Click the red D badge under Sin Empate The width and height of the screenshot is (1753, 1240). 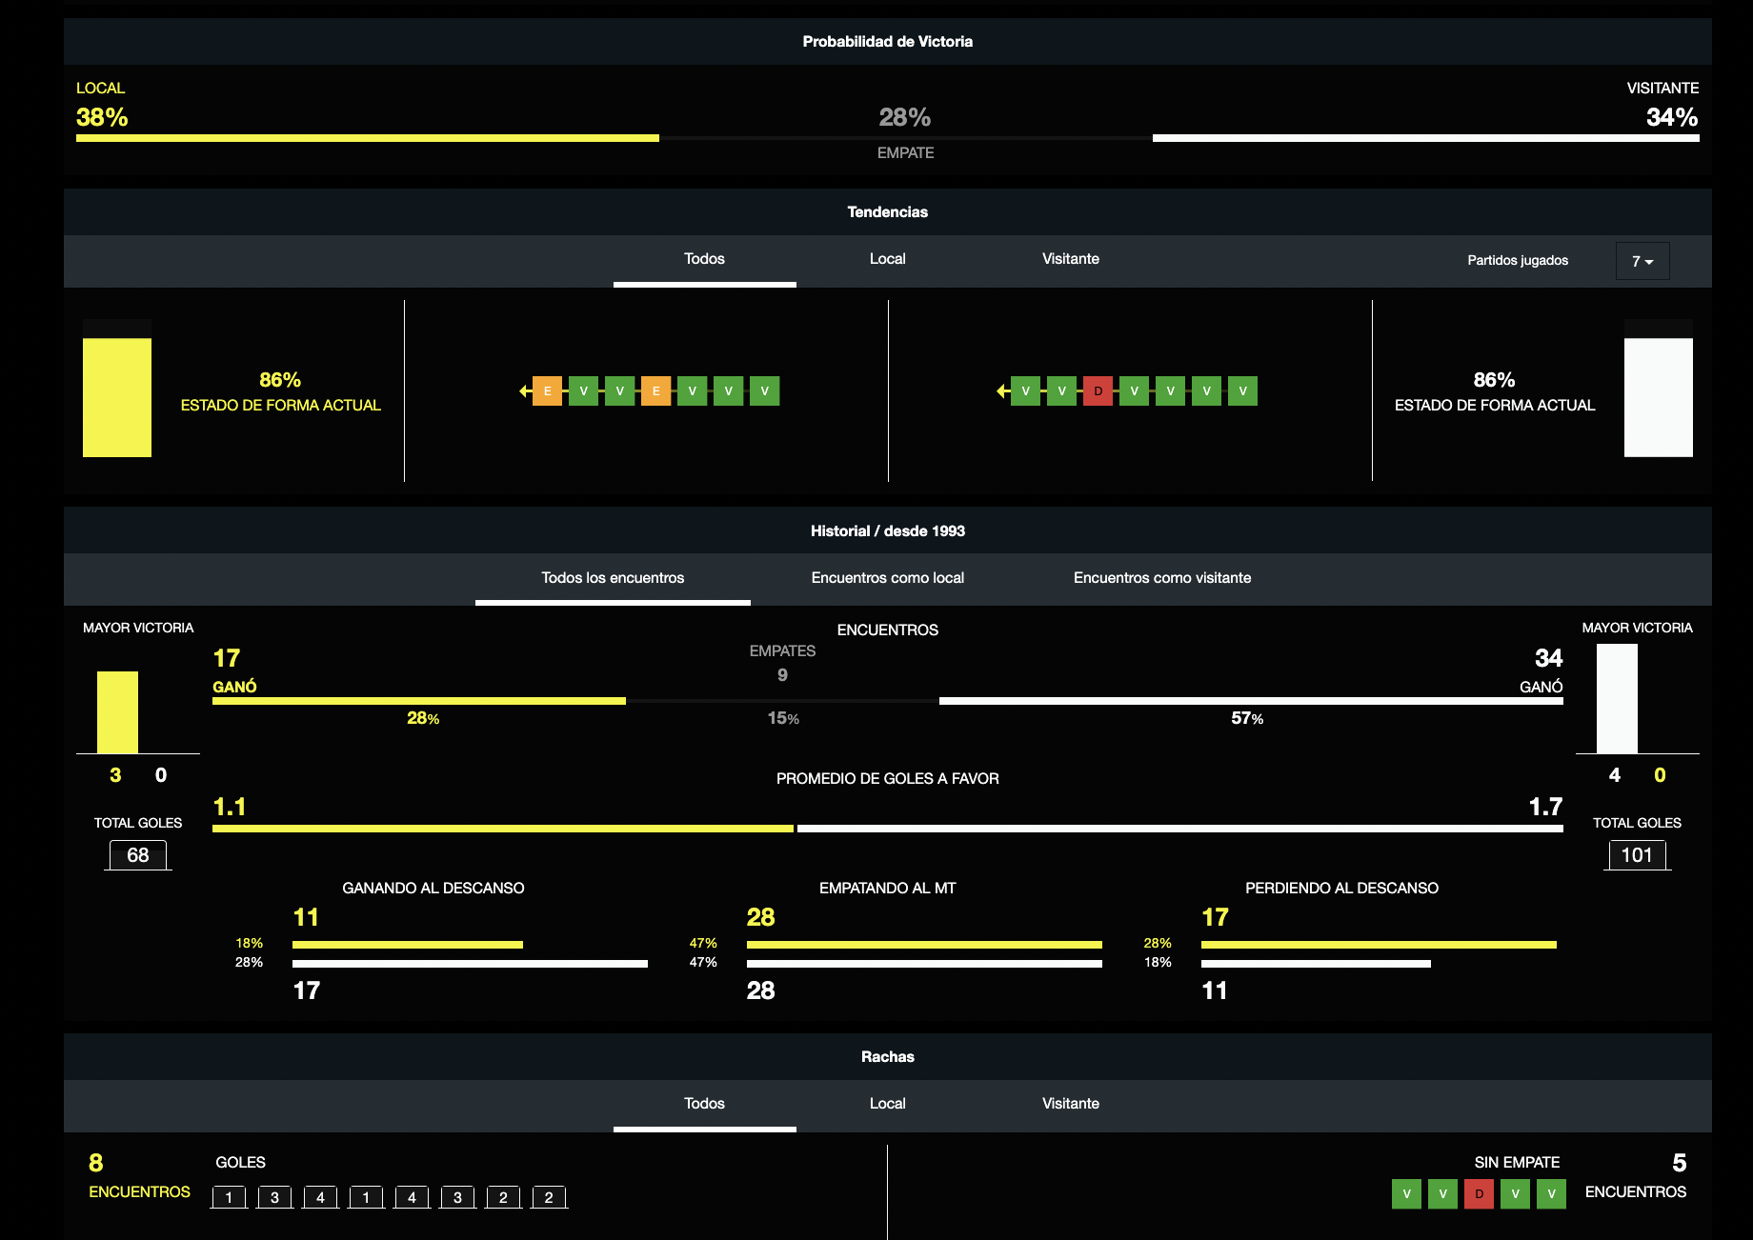(1479, 1194)
